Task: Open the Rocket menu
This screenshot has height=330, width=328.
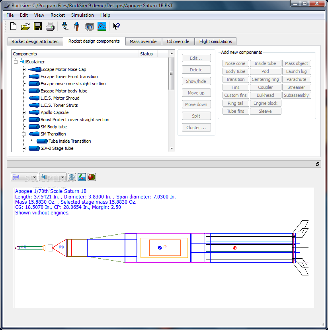Action: tap(58, 15)
